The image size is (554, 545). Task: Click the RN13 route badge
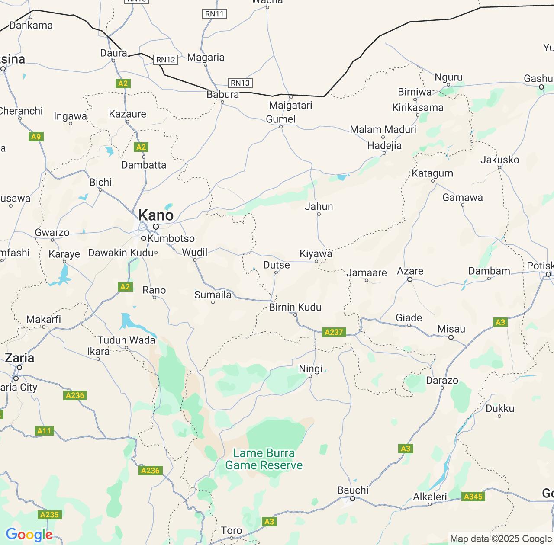pos(240,83)
